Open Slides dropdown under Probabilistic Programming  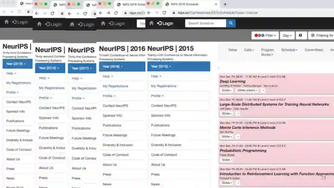(227, 160)
